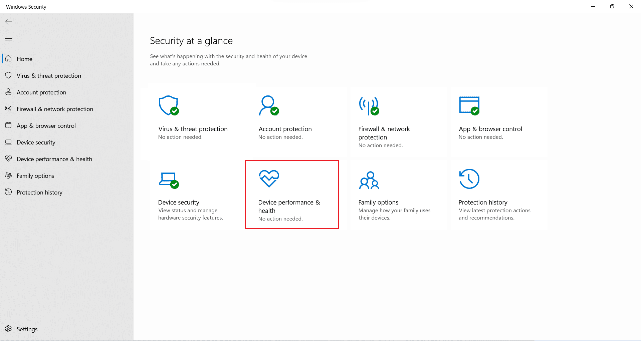641x341 pixels.
Task: Click the large heart pulse tile icon
Action: (x=269, y=179)
